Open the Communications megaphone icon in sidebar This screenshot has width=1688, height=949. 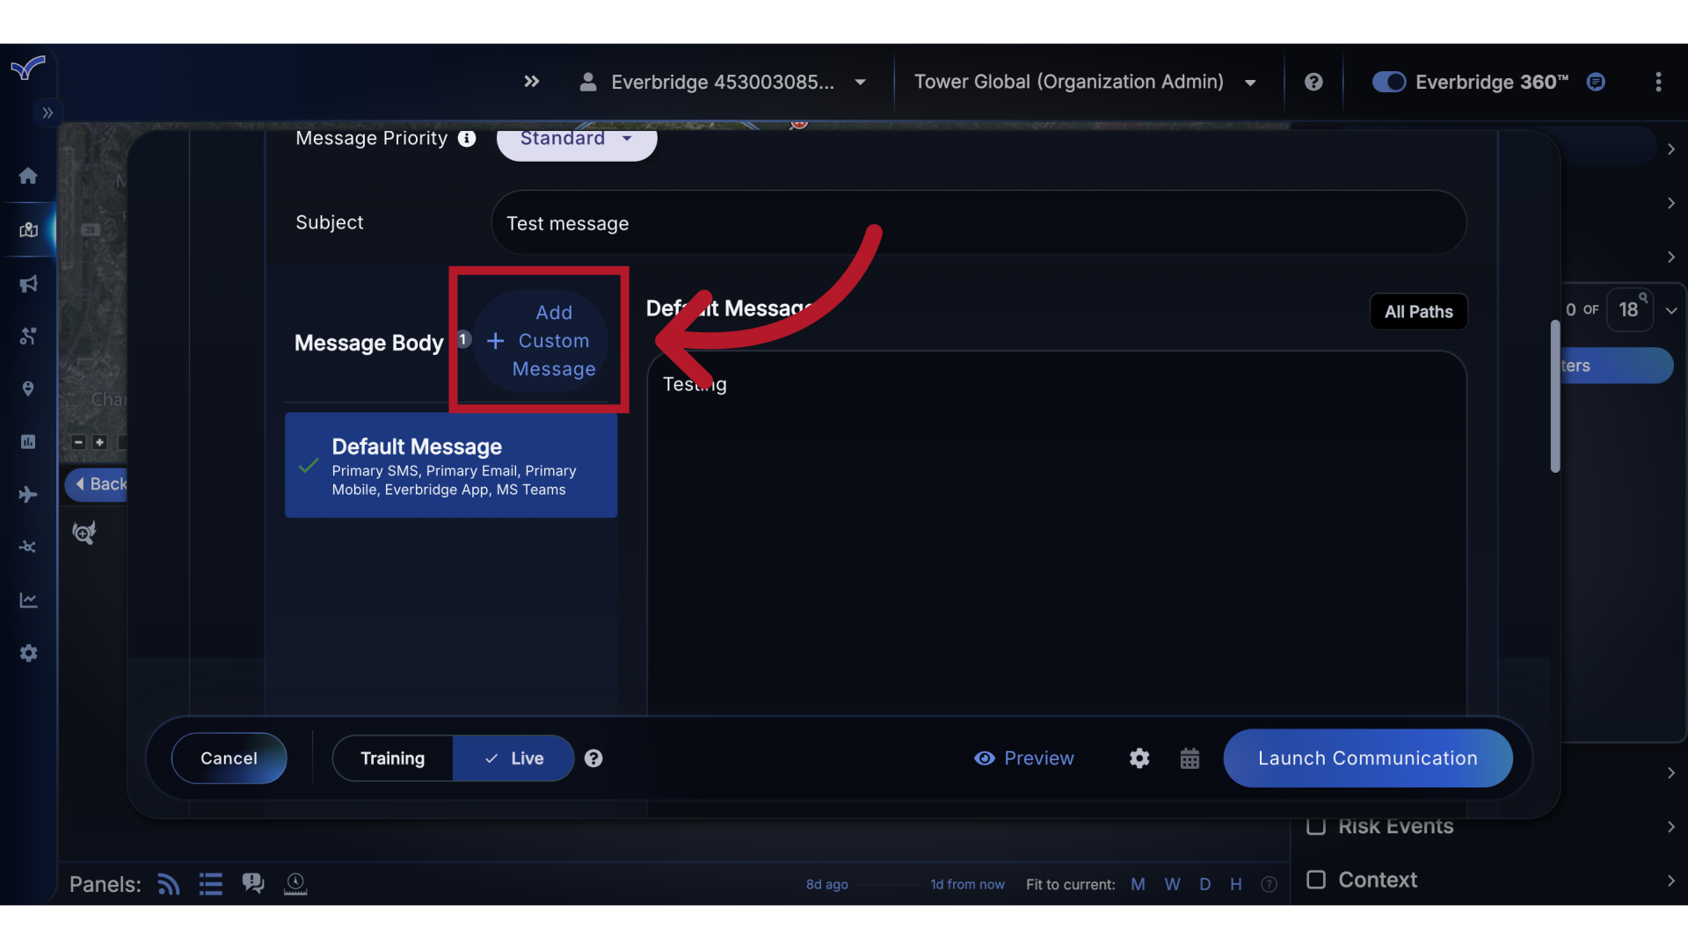click(28, 284)
